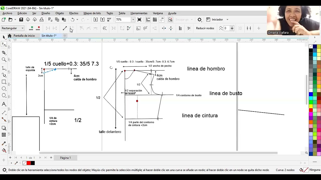Click the Save disk icon
Viewport: 321px width, 180px height.
21,19
